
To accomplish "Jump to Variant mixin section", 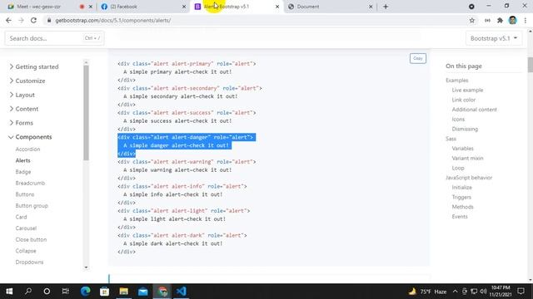I will [x=467, y=159].
